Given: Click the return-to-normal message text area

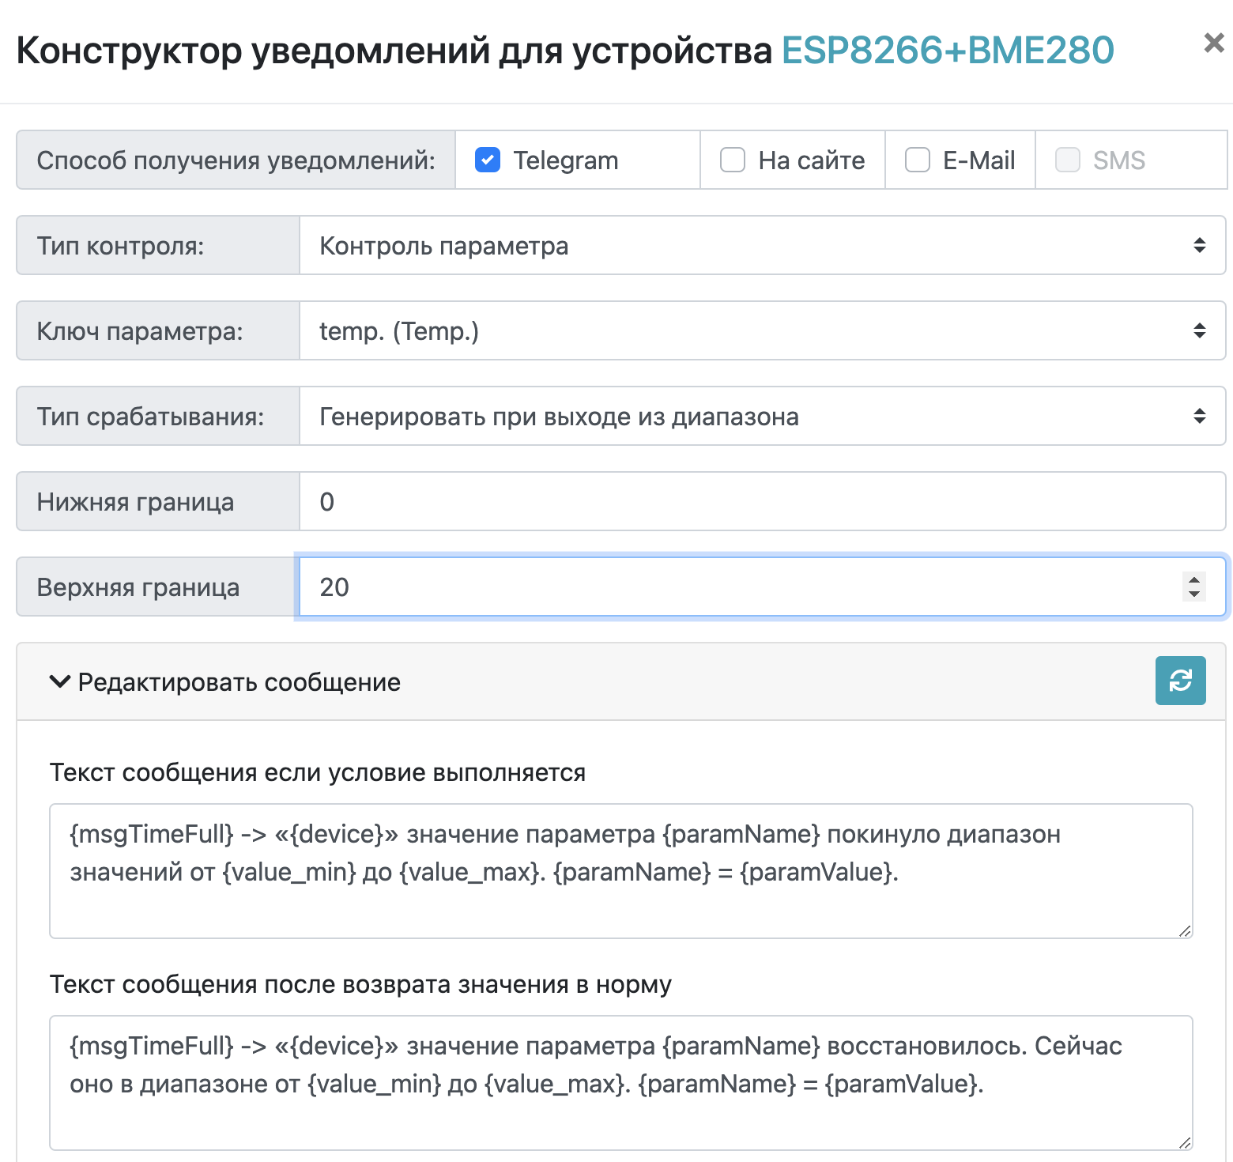Looking at the screenshot, I should 621,1083.
